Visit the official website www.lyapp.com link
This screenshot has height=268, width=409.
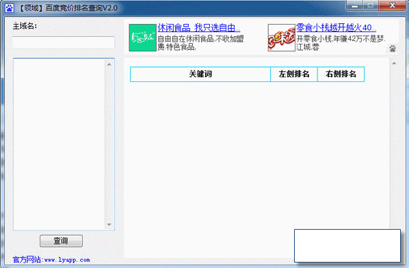pyautogui.click(x=51, y=260)
